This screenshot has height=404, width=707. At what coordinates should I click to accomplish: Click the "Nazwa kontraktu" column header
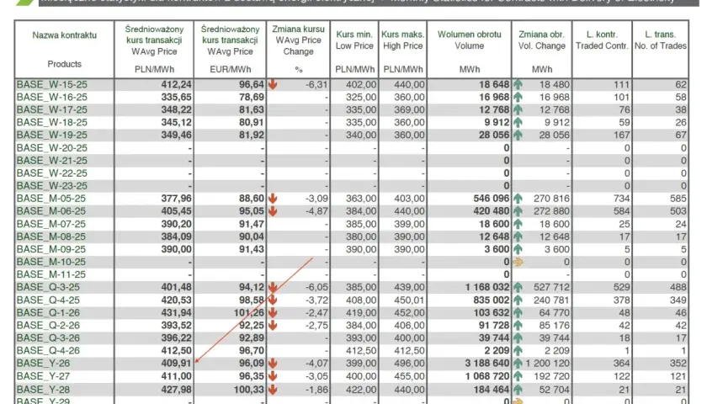pyautogui.click(x=65, y=35)
